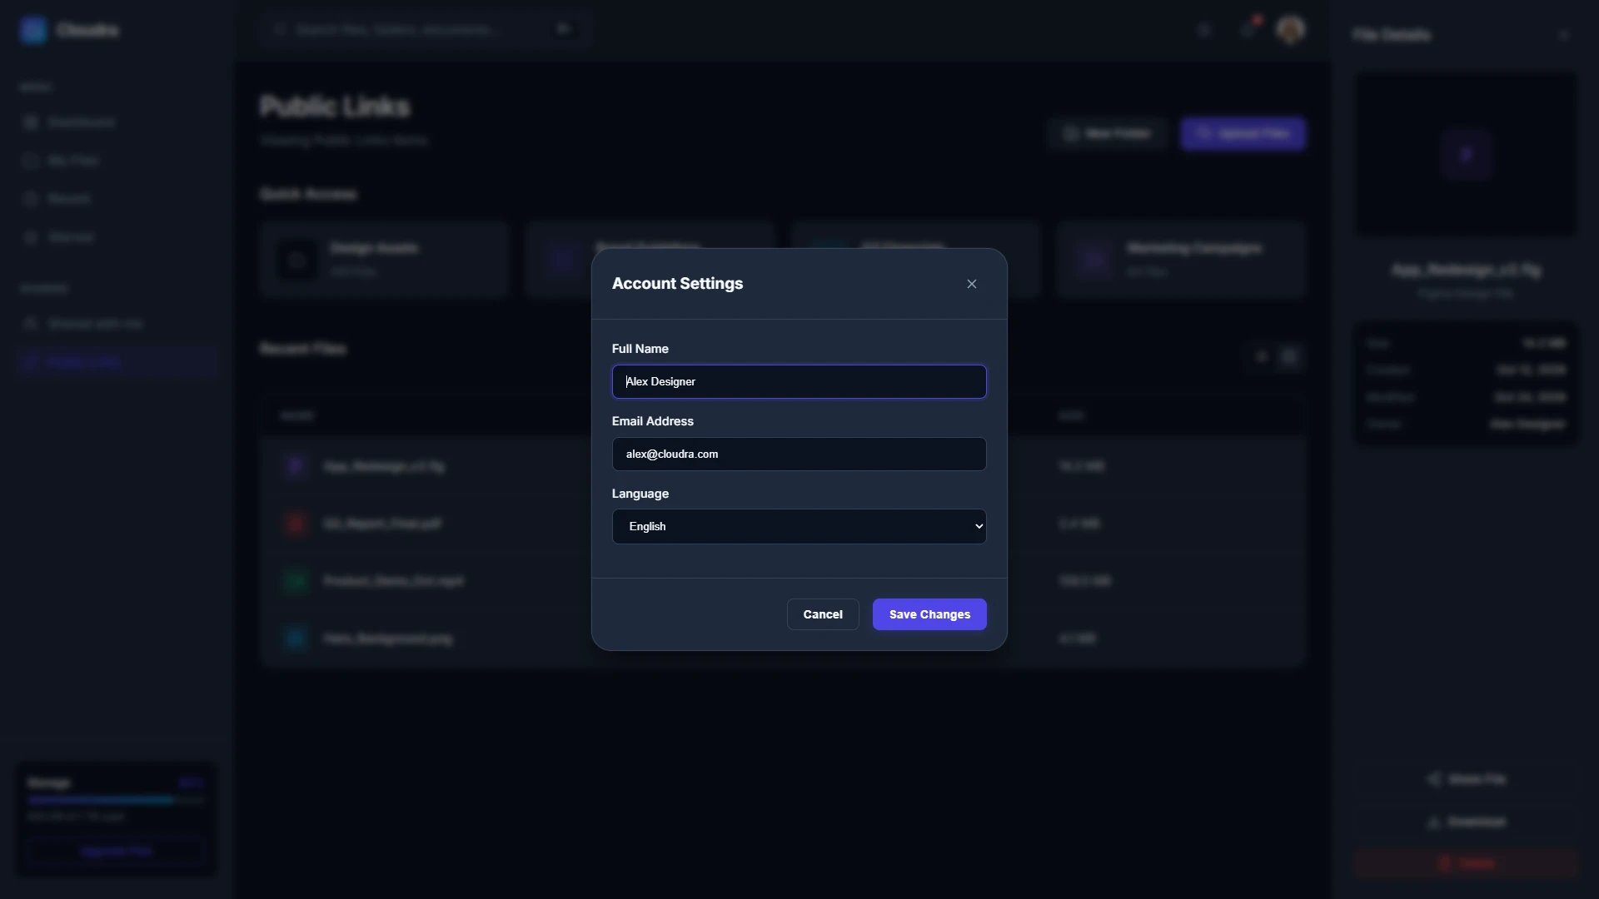Click the Cancel button
Image resolution: width=1599 pixels, height=899 pixels.
pyautogui.click(x=822, y=614)
